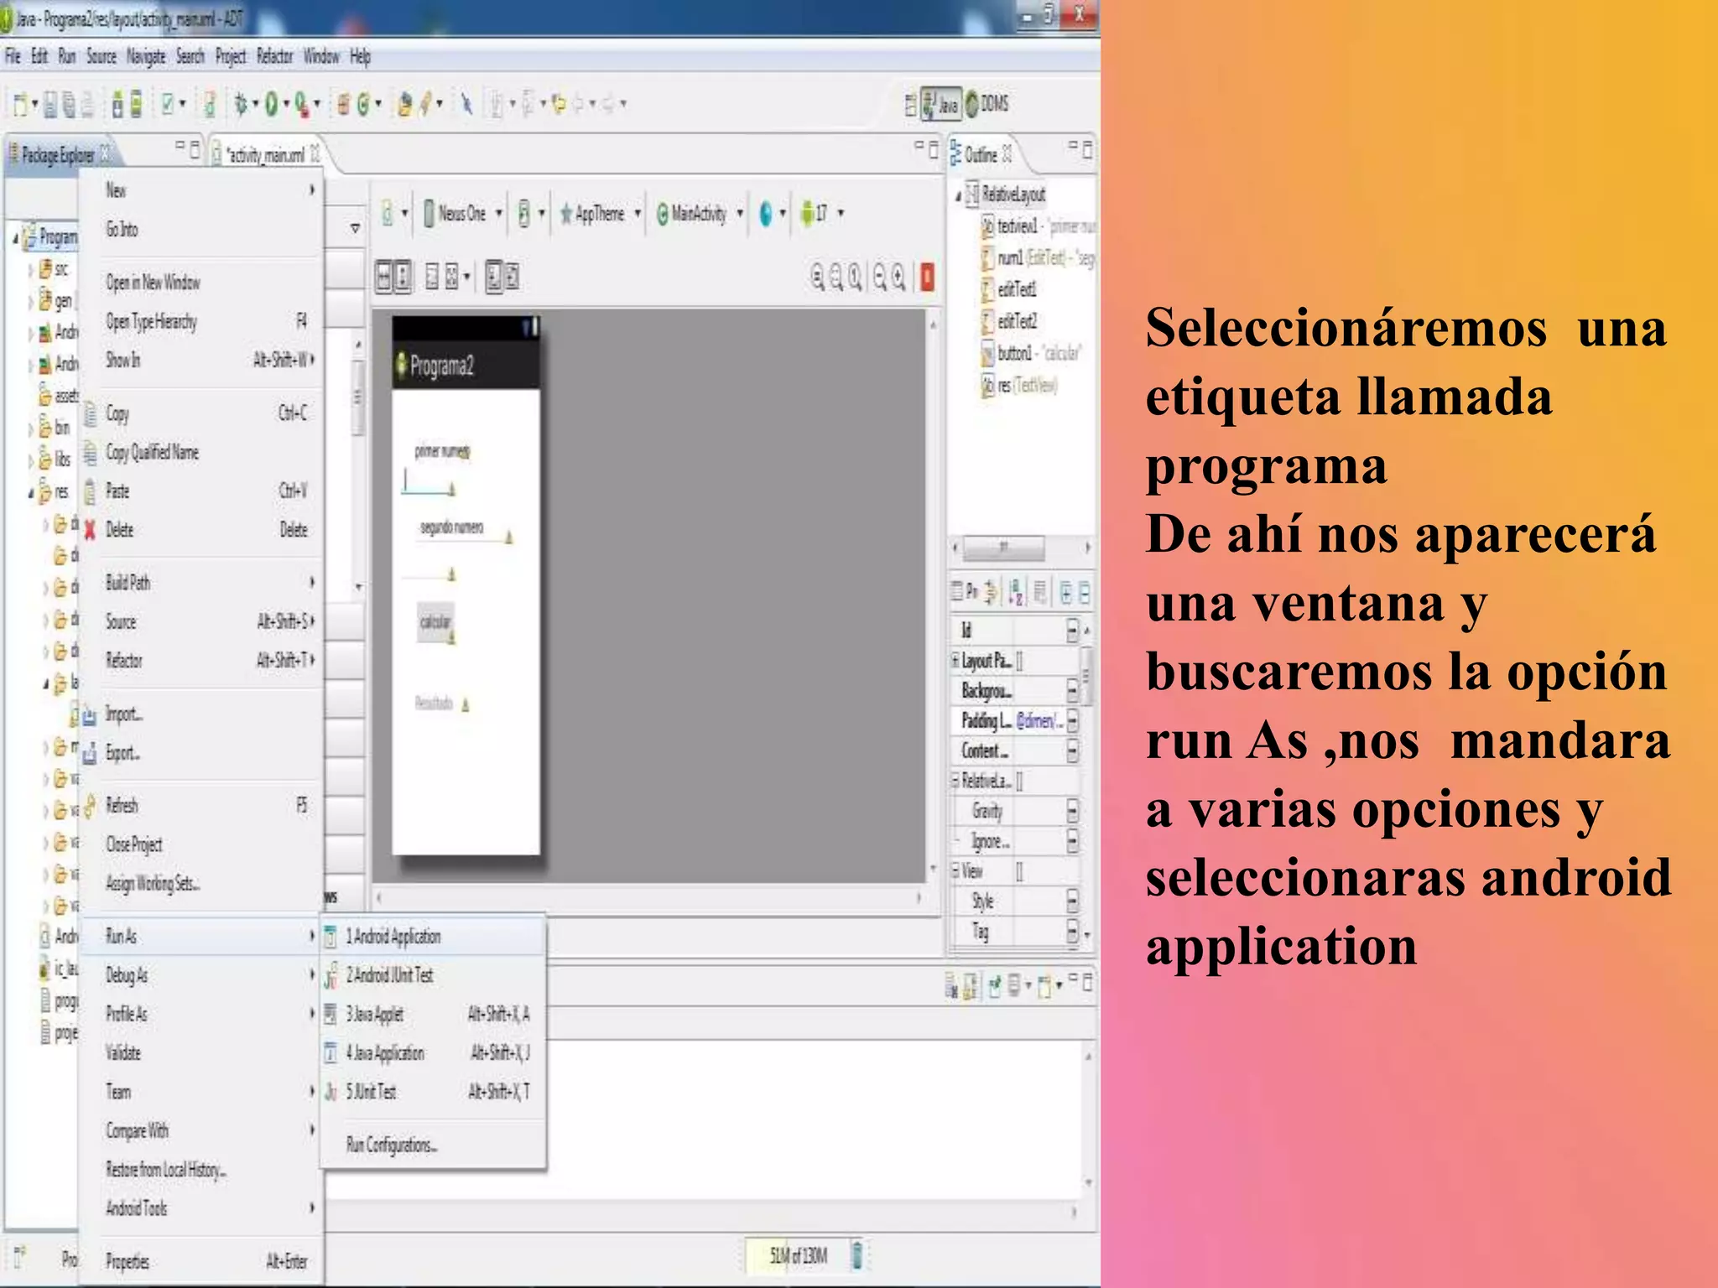This screenshot has width=1718, height=1288.
Task: Switch to the DDMS perspective
Action: tap(987, 104)
